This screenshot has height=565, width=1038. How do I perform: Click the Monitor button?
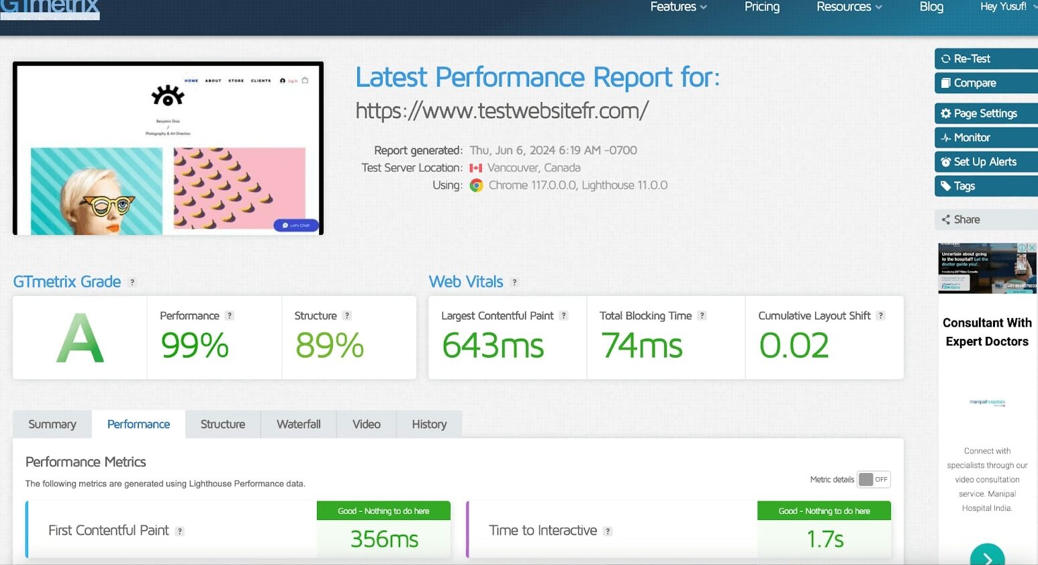986,138
